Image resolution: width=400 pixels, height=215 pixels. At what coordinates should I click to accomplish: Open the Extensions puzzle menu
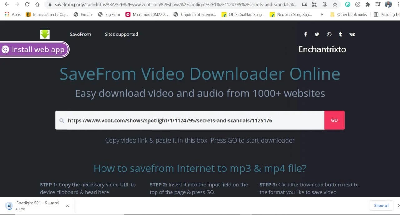coord(368,4)
